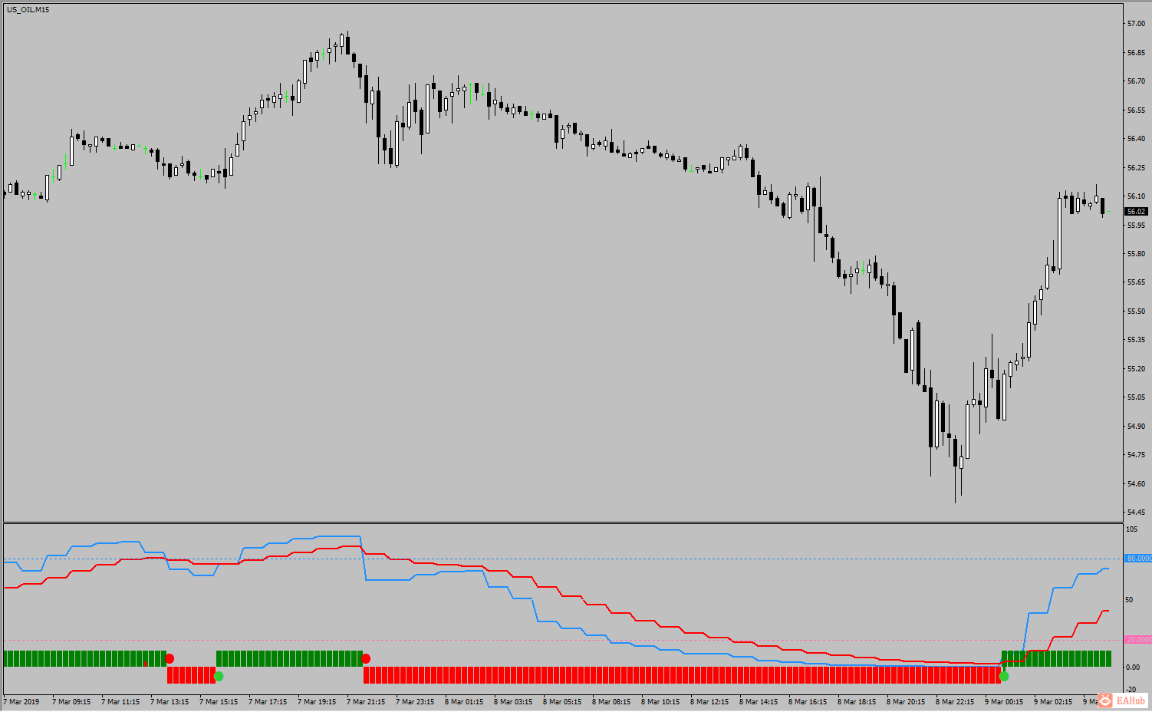Viewport: 1152px width, 712px height.
Task: Click the 56.55 price axis label
Action: [1136, 110]
